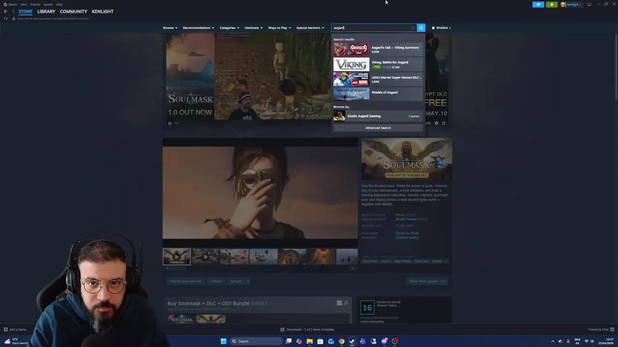Click the blue announcements megaphone icon

point(538,4)
